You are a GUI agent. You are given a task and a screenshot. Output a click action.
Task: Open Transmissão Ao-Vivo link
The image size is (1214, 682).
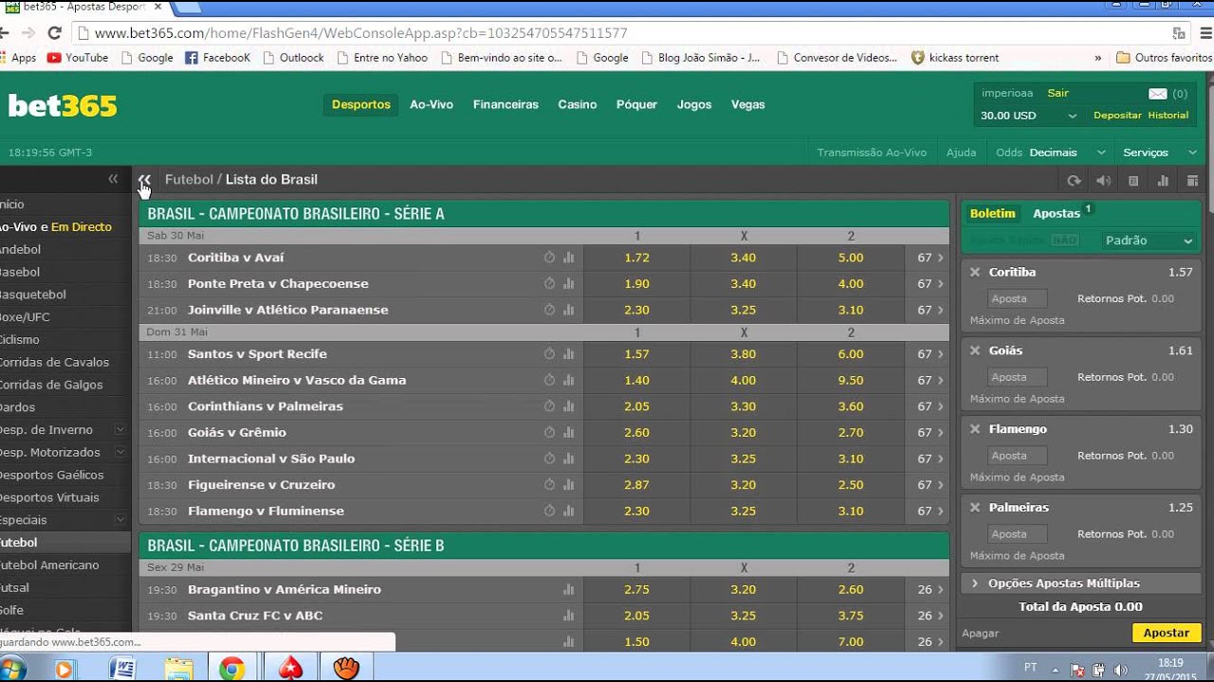pyautogui.click(x=872, y=153)
